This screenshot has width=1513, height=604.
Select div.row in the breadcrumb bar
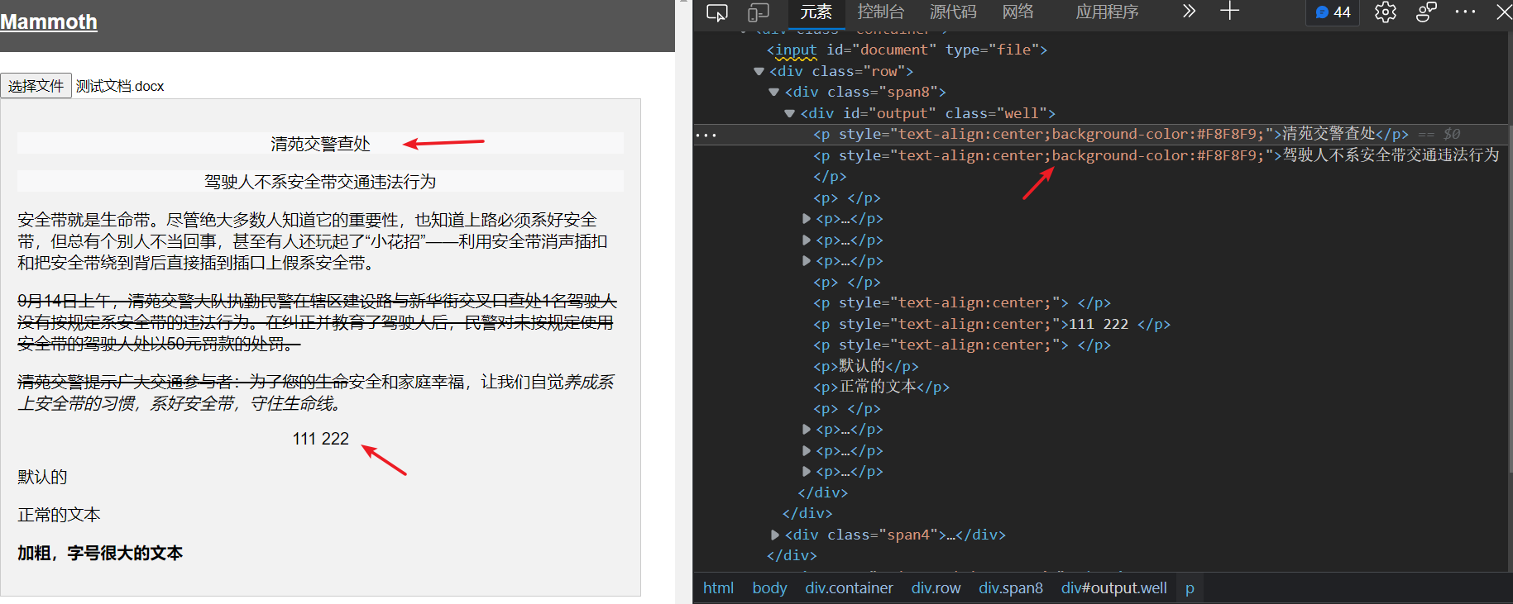pos(936,588)
